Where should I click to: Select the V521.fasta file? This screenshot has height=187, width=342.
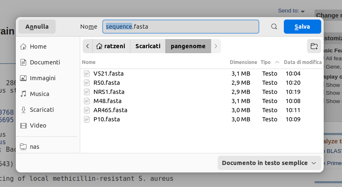click(x=108, y=74)
